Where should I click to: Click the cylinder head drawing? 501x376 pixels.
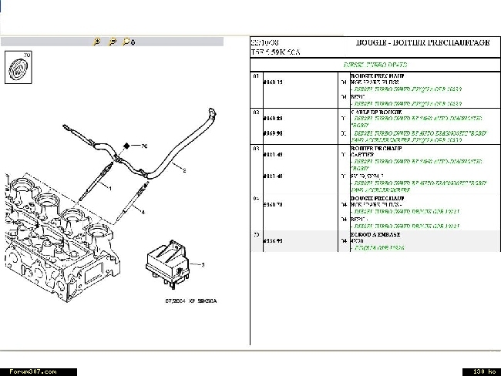(x=61, y=238)
